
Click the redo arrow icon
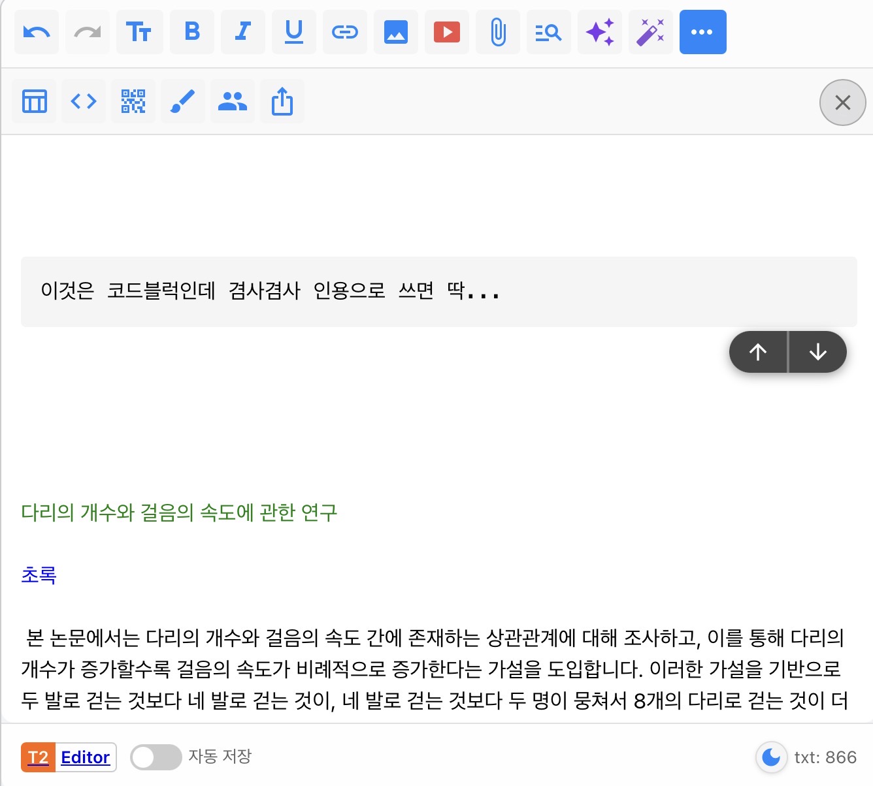click(88, 32)
